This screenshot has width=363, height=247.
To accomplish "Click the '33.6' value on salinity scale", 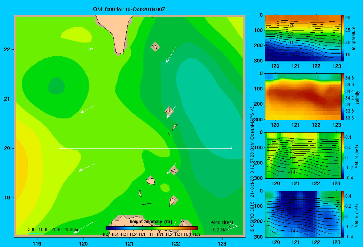I will (x=350, y=118).
